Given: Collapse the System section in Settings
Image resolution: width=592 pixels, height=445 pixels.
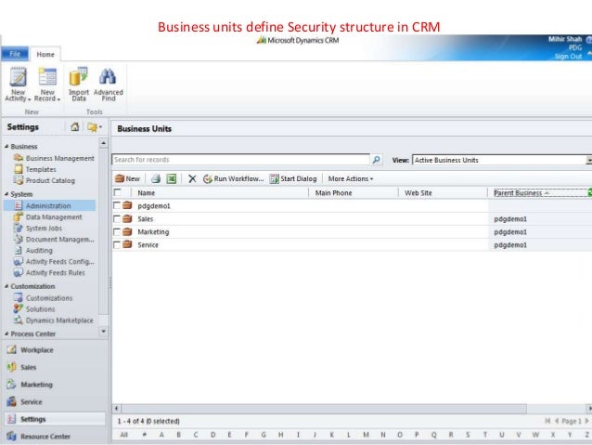Looking at the screenshot, I should 6,194.
